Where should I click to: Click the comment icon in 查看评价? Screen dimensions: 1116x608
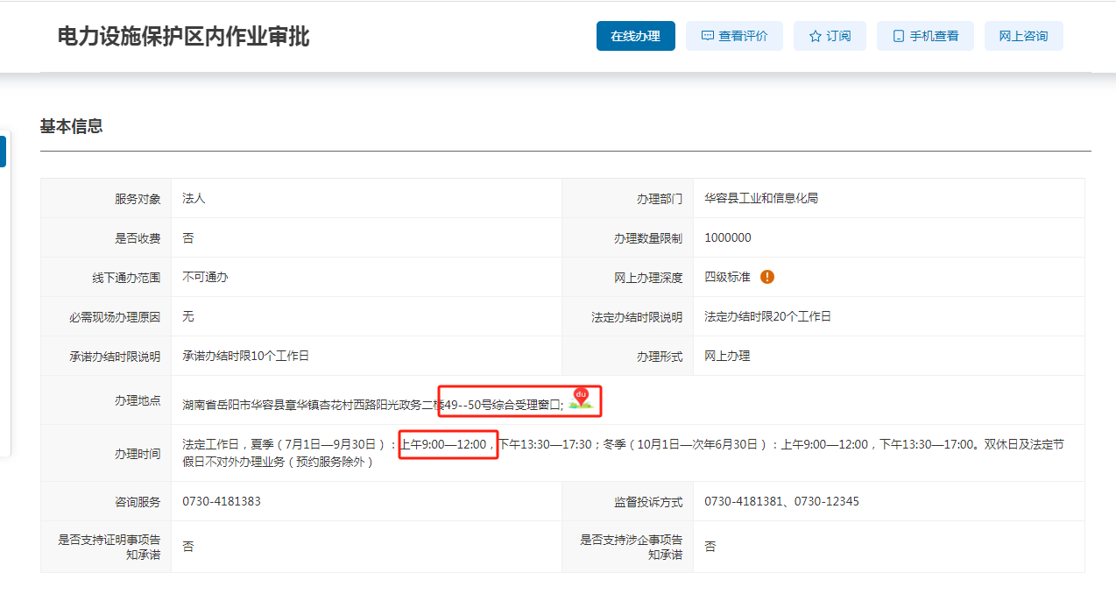(x=708, y=37)
